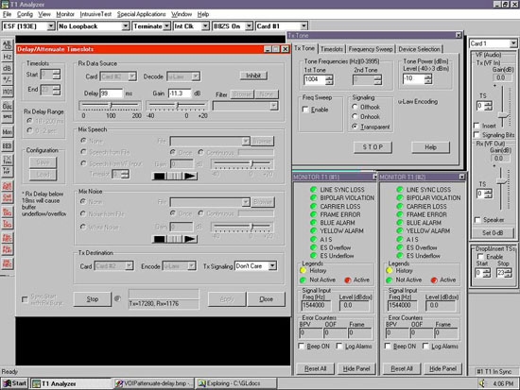Open the BER bit error rate tool
This screenshot has width=520, height=390.
pos(7,146)
